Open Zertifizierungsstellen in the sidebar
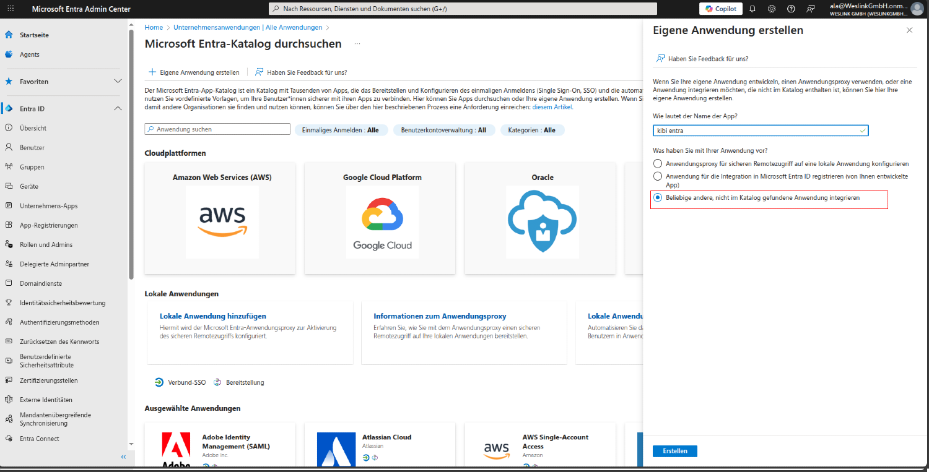929x472 pixels. (49, 380)
